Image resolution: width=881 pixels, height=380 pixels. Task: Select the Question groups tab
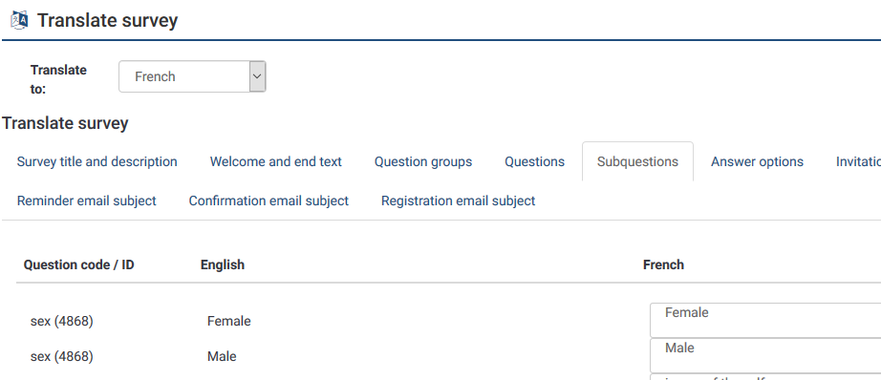coord(423,161)
